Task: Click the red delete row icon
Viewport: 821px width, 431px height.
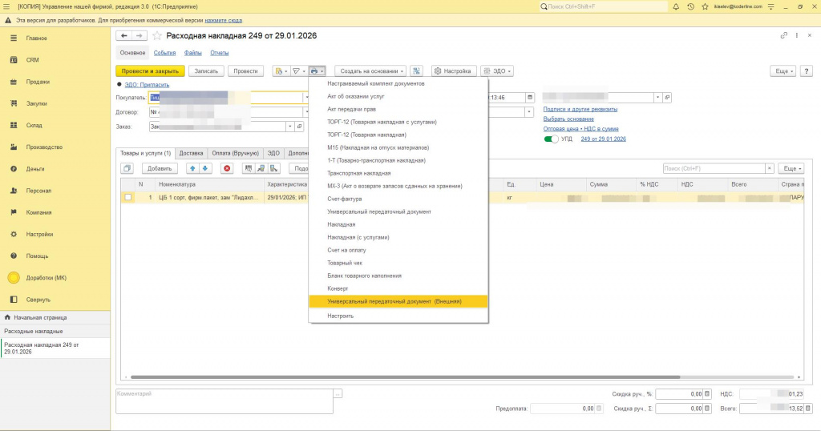Action: tap(227, 168)
